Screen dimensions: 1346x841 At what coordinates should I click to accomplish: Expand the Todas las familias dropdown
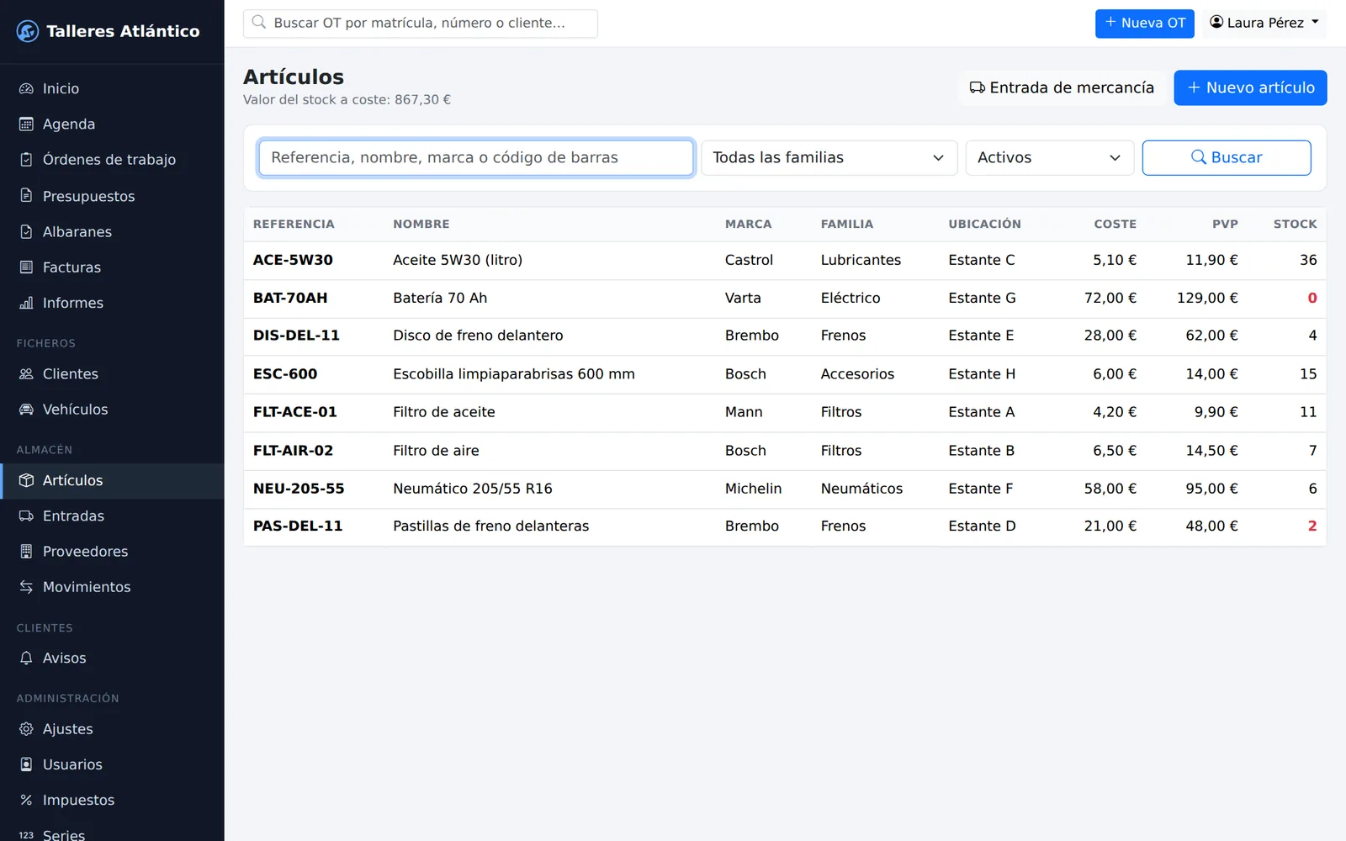coord(829,158)
